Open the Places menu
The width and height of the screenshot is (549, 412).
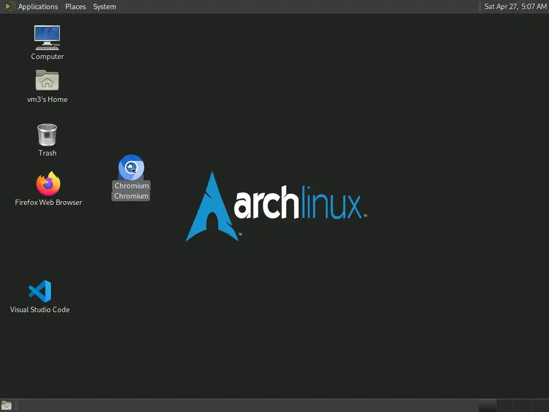75,6
